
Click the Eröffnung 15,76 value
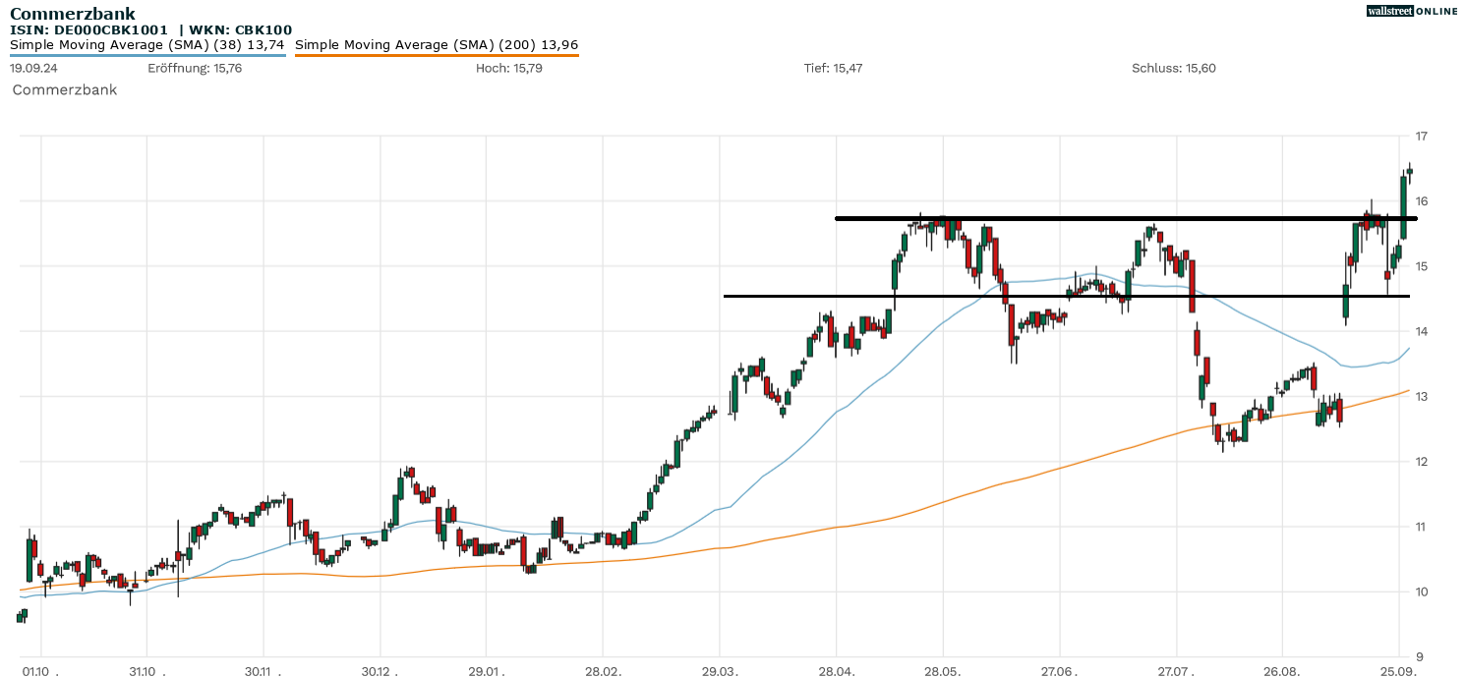point(195,68)
